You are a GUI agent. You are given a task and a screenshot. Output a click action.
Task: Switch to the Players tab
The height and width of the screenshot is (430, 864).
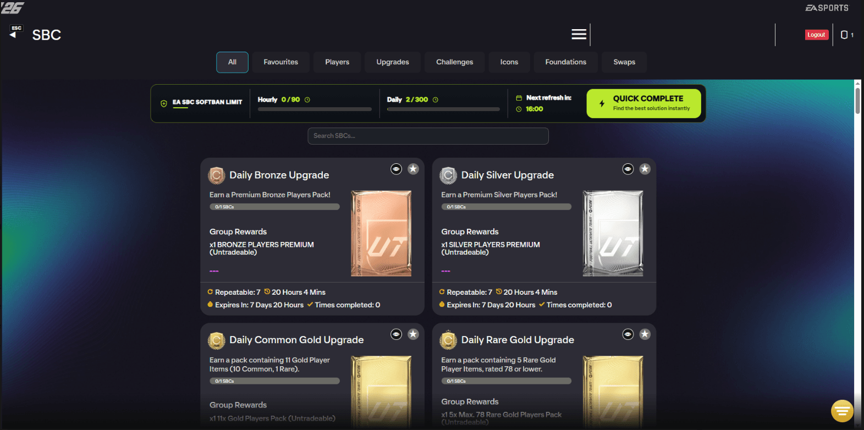337,62
